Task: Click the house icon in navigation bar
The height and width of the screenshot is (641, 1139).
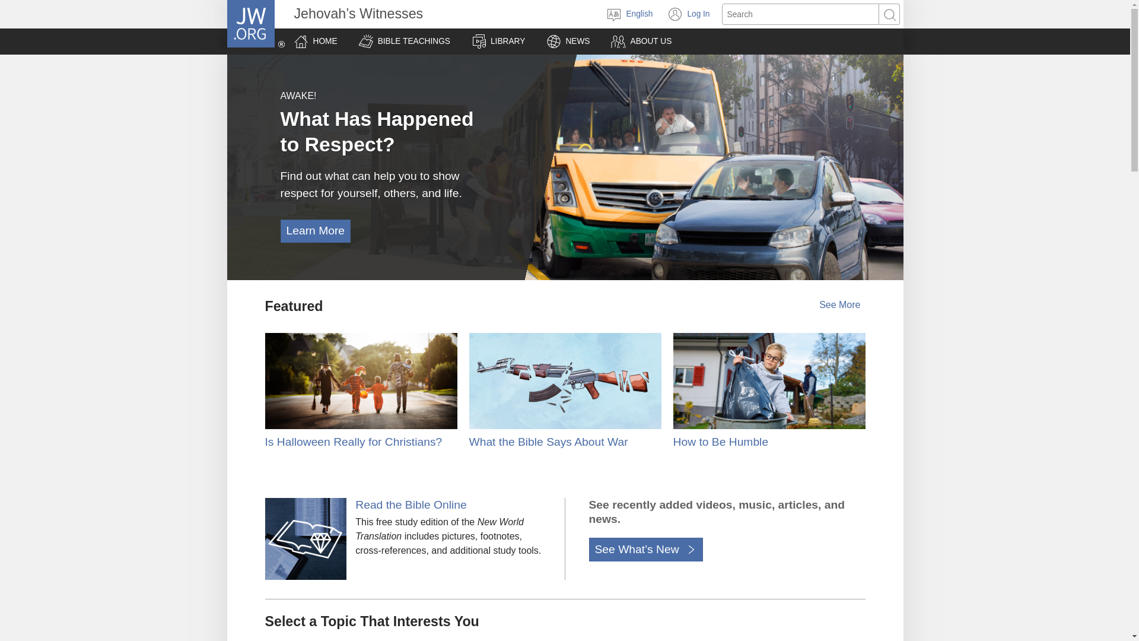Action: tap(301, 42)
